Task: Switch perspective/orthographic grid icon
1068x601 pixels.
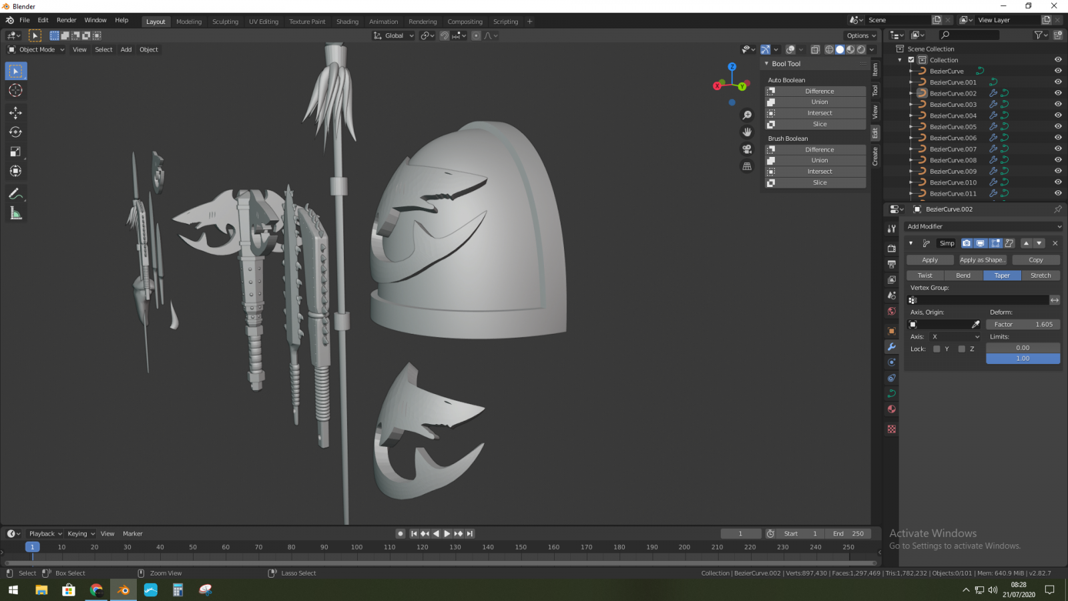Action: pos(747,166)
